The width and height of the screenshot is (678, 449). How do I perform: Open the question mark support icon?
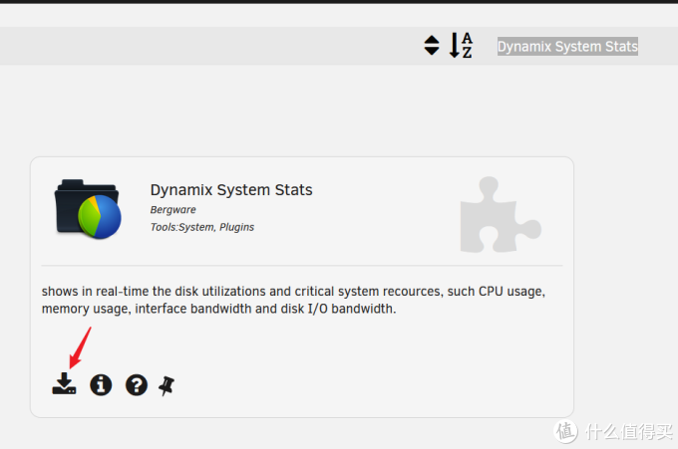tap(137, 384)
